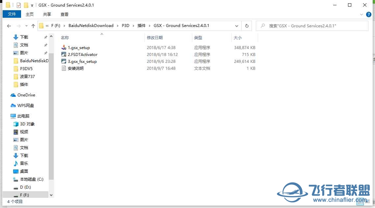Screen dimensions: 375x208
Task: Open 图片 pictures under This PC
Action: [x=21, y=140]
